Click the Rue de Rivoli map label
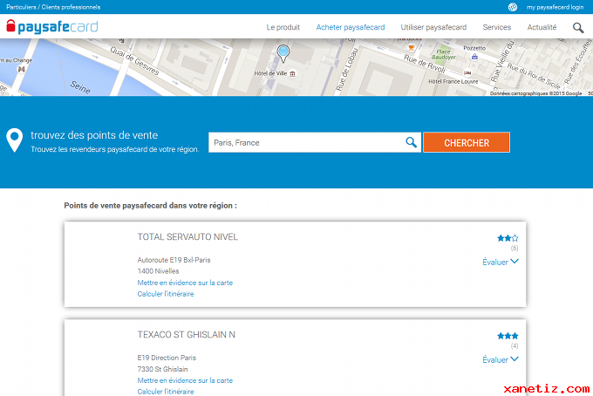593x396 pixels. (x=424, y=65)
